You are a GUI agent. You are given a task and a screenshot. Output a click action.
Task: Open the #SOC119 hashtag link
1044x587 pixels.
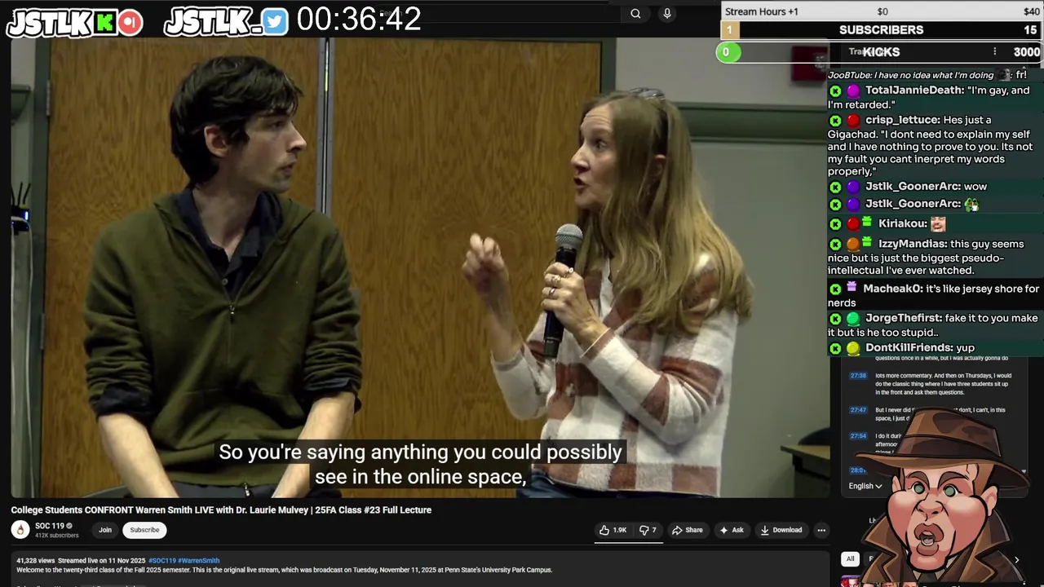point(161,561)
